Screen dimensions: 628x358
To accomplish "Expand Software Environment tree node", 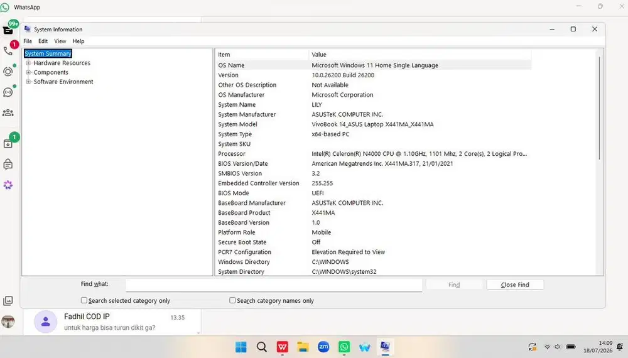I will 28,82.
